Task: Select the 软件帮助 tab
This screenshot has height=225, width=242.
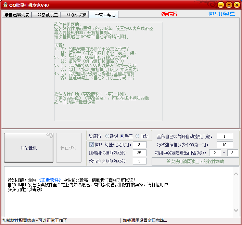Action: point(104,15)
